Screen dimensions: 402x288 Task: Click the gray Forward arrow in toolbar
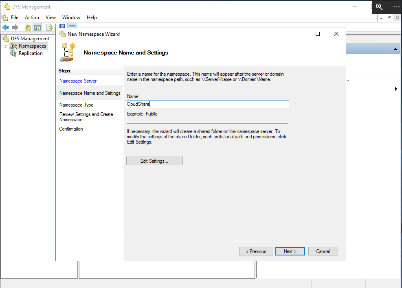point(15,27)
